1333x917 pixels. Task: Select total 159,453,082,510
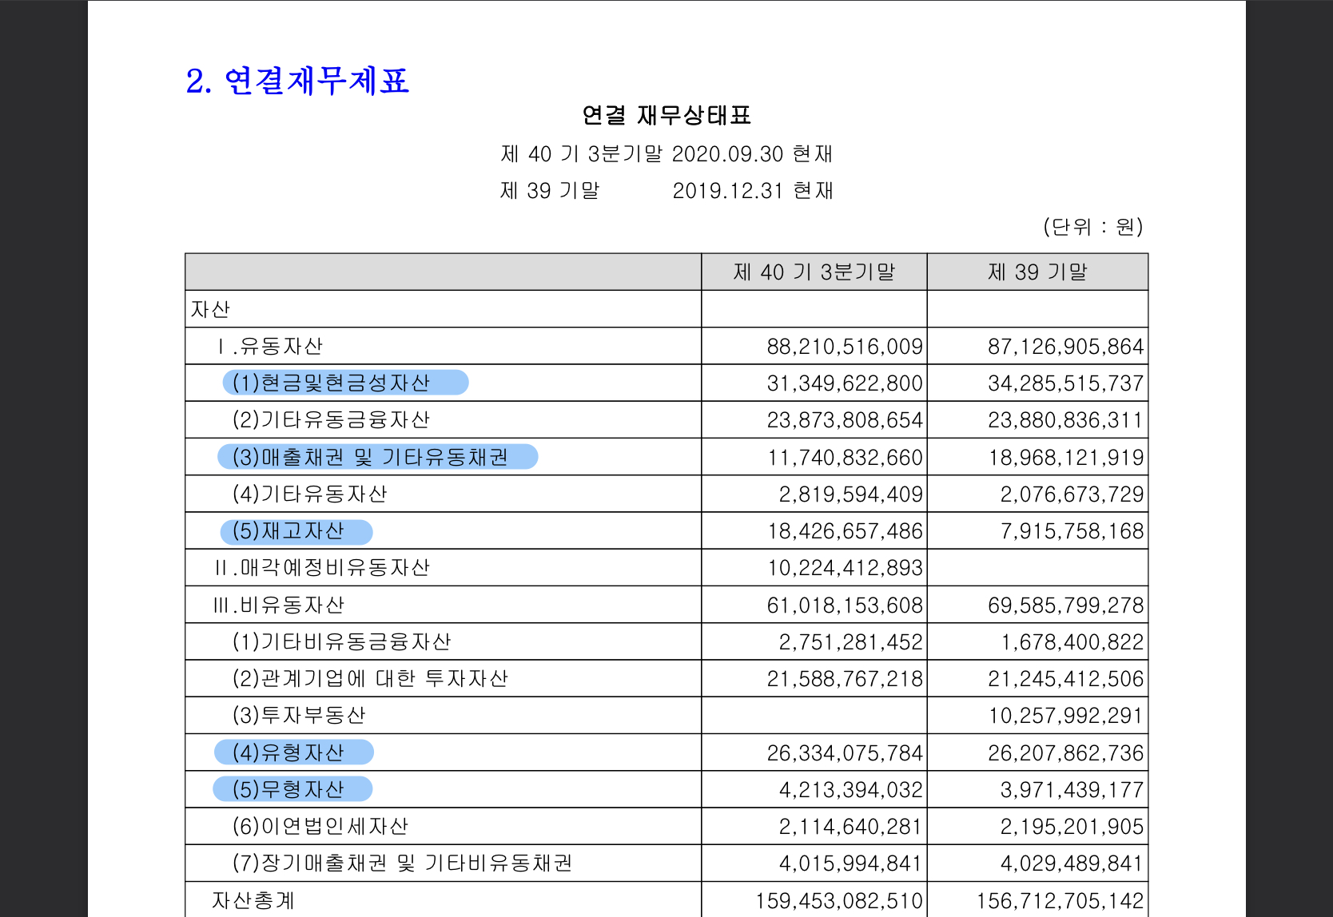tap(839, 901)
